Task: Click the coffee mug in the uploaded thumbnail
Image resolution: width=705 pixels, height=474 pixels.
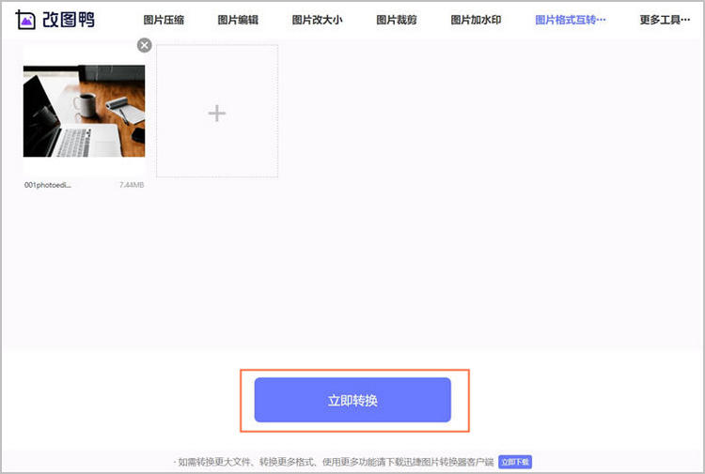Action: (84, 104)
